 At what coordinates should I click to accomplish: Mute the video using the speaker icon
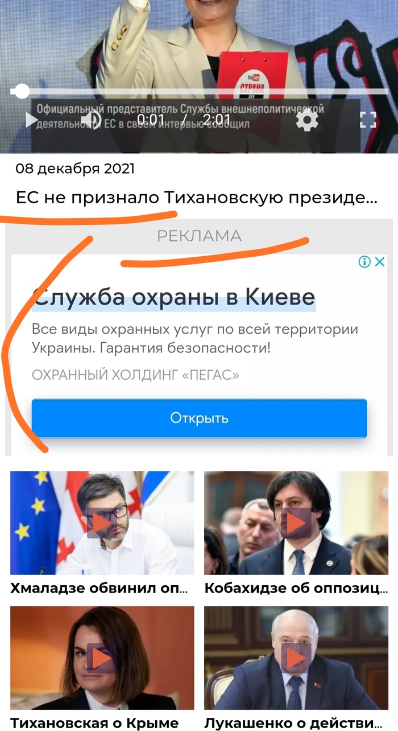[90, 120]
